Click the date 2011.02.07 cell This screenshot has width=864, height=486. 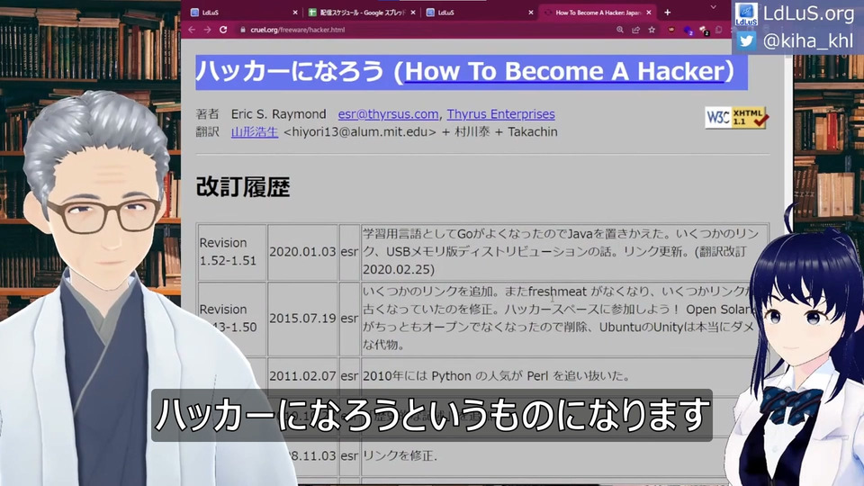(302, 376)
